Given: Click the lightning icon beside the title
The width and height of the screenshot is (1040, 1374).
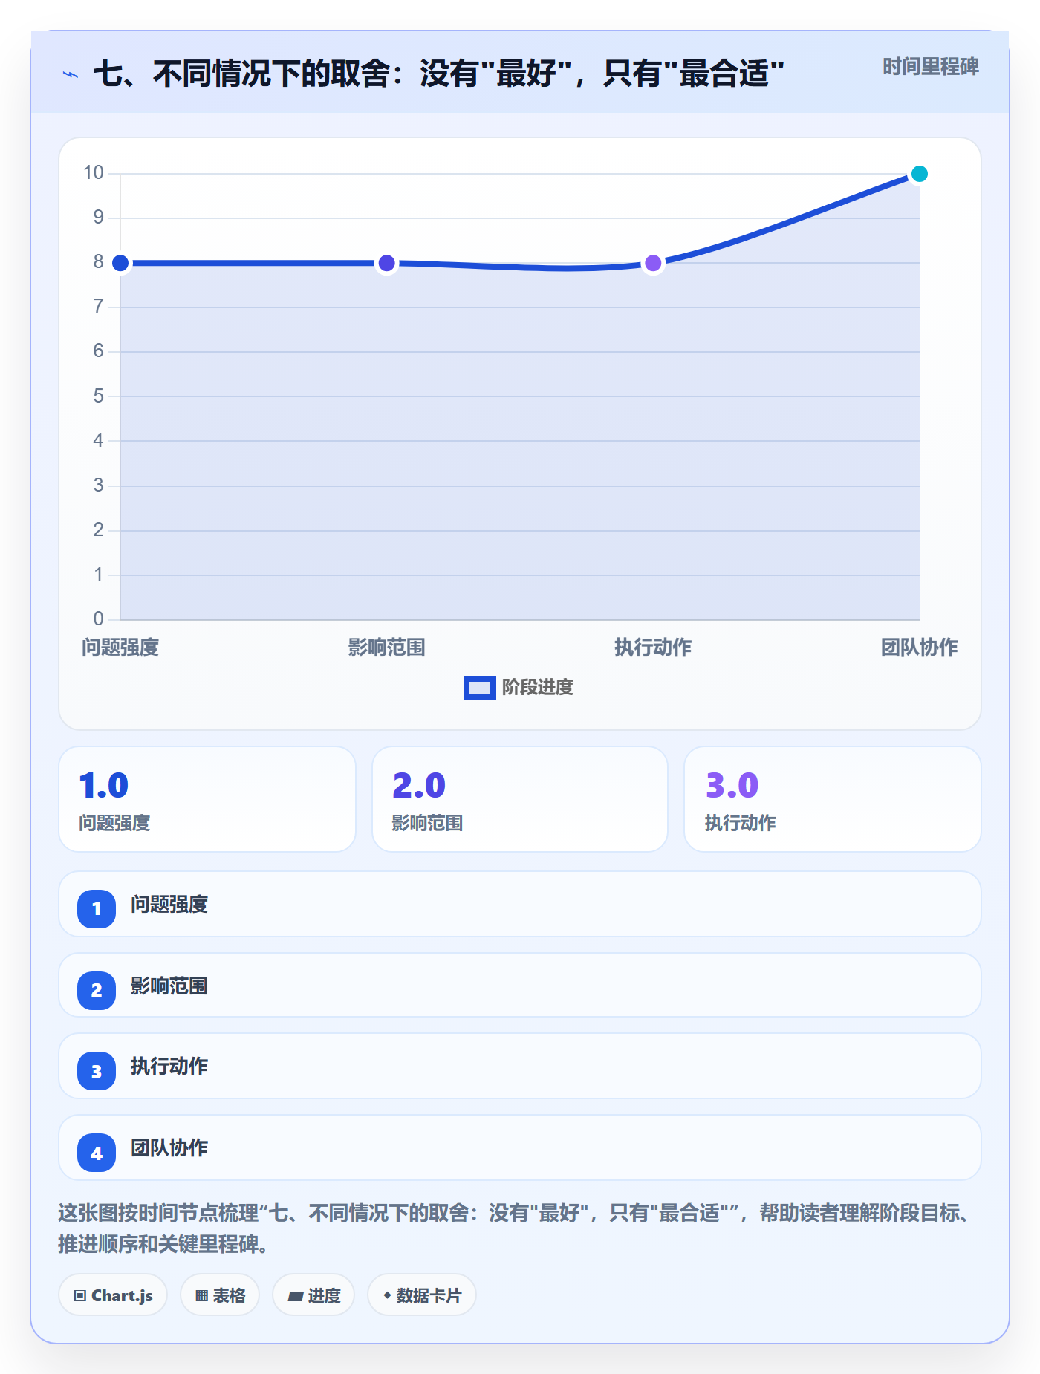Looking at the screenshot, I should click(x=71, y=74).
